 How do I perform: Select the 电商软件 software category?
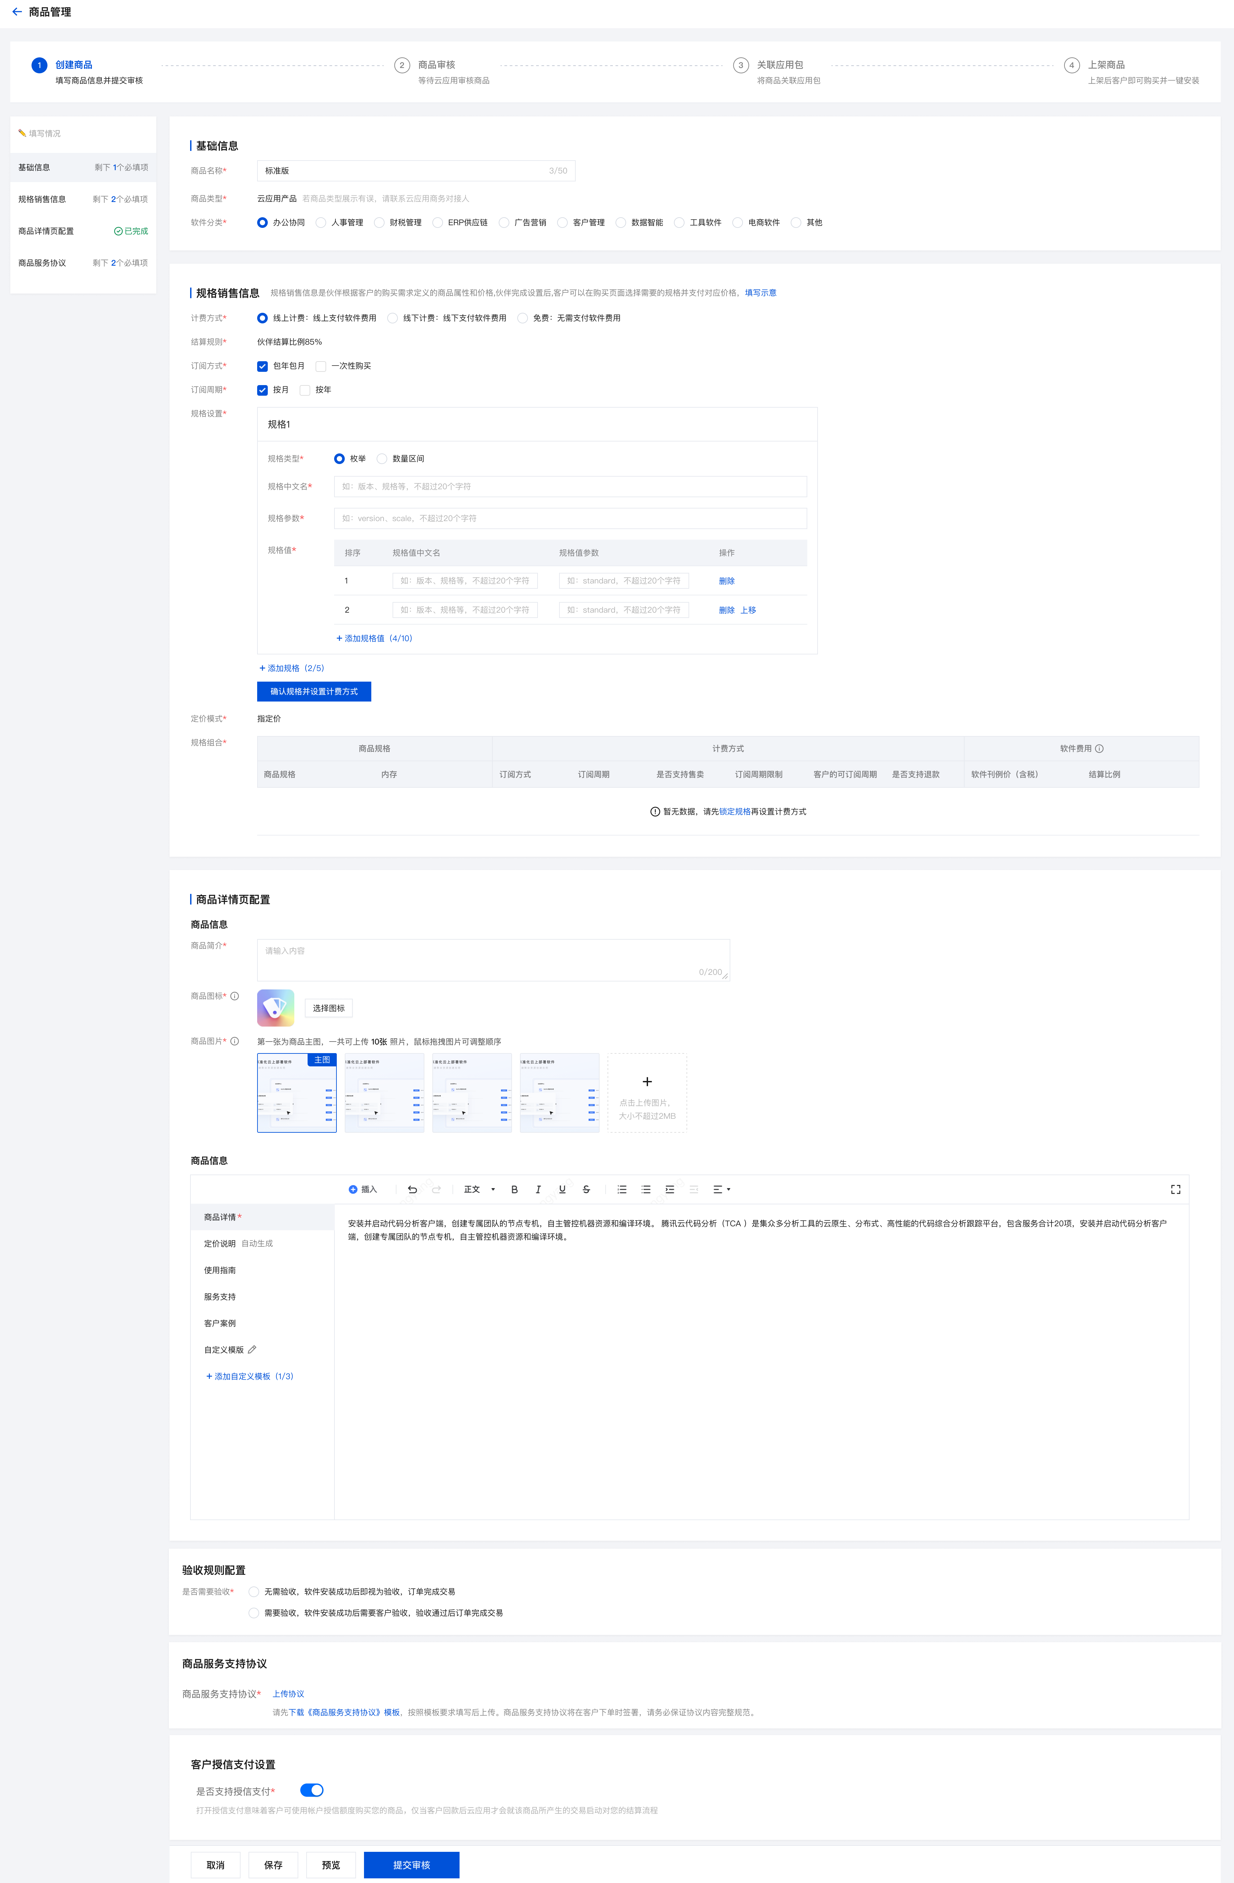(737, 222)
